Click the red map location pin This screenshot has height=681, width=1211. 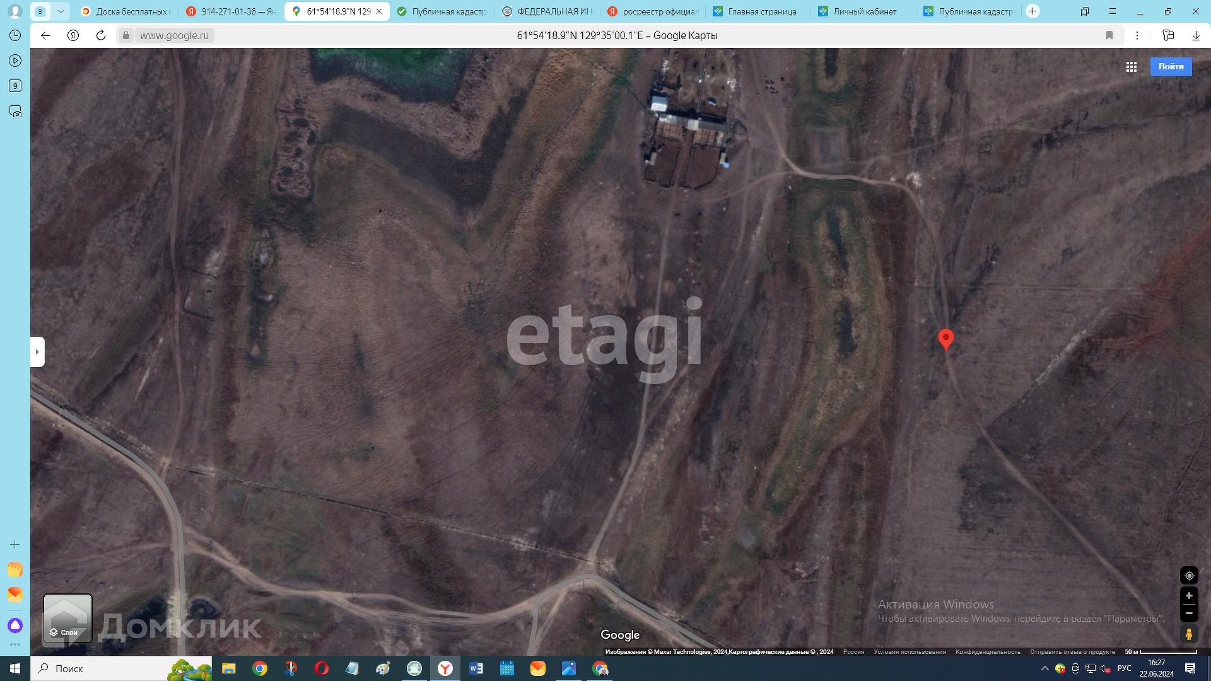[945, 339]
